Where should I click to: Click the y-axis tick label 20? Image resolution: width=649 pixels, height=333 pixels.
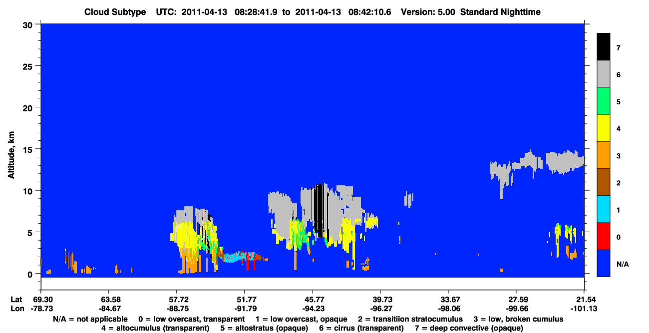pos(29,107)
